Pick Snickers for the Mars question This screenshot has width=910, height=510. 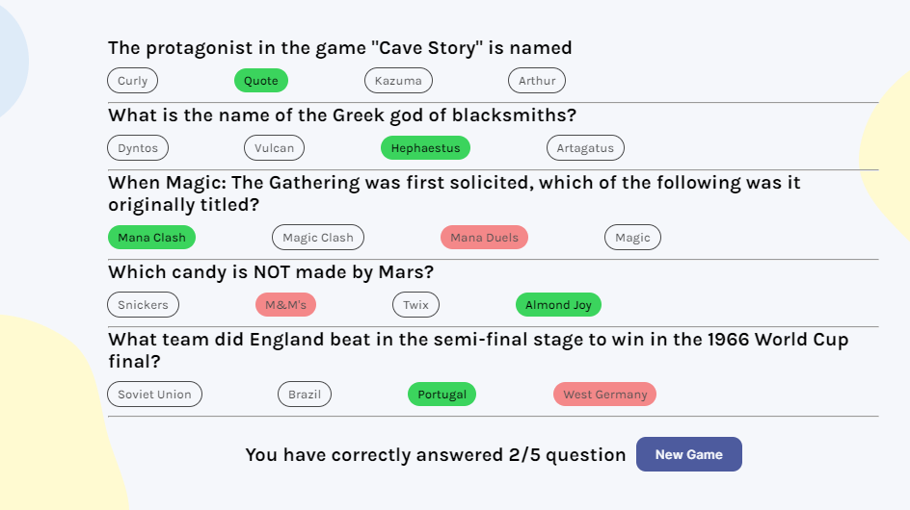(143, 305)
